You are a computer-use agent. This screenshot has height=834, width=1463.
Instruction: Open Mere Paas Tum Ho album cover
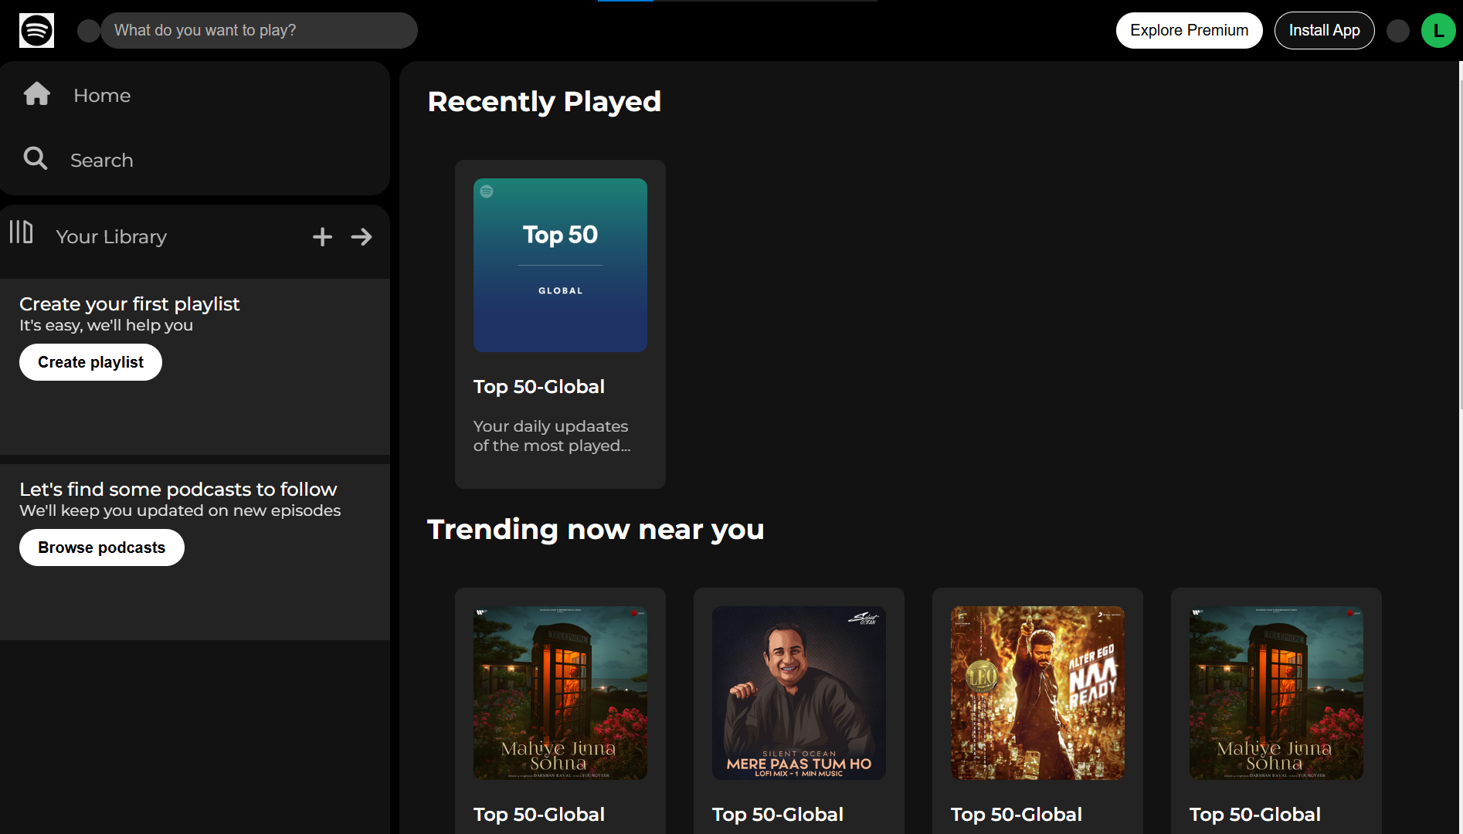point(799,693)
